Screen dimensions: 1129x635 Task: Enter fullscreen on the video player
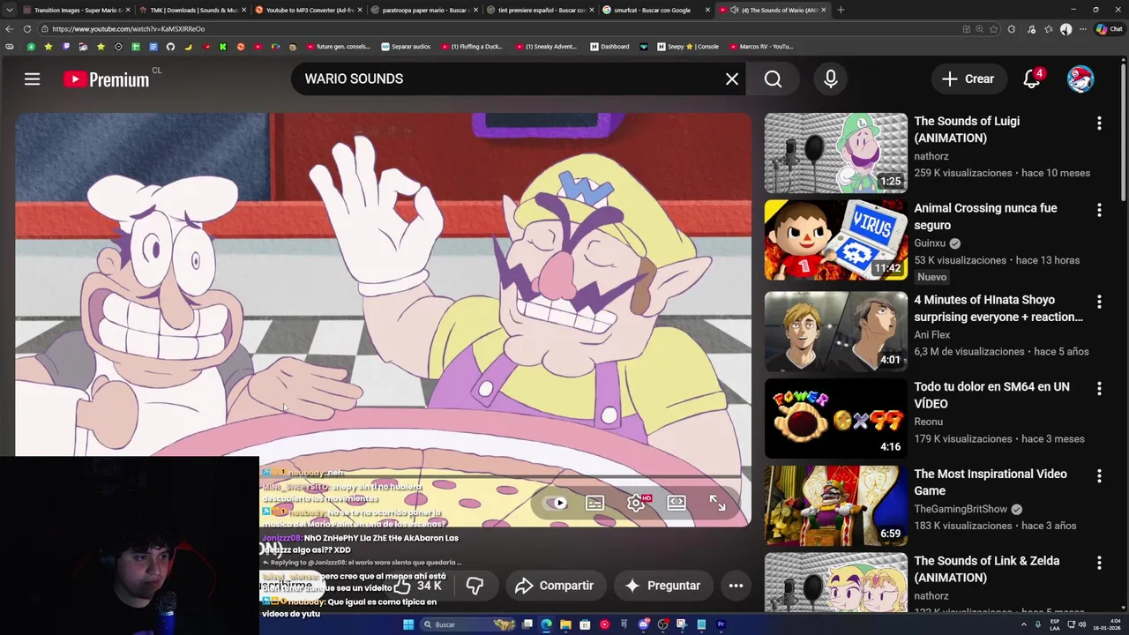coord(717,504)
